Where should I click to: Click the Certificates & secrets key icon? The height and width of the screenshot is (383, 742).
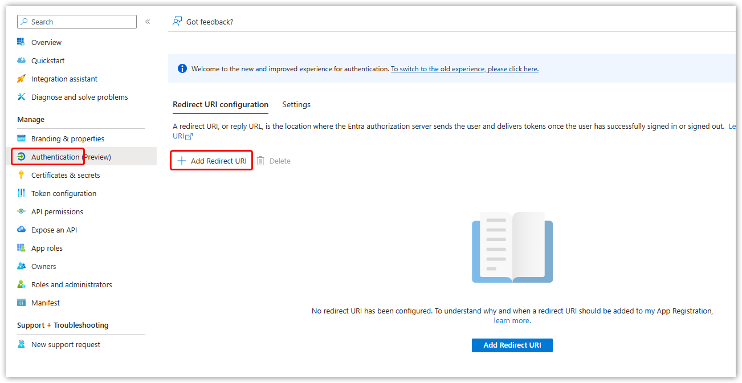tap(21, 175)
